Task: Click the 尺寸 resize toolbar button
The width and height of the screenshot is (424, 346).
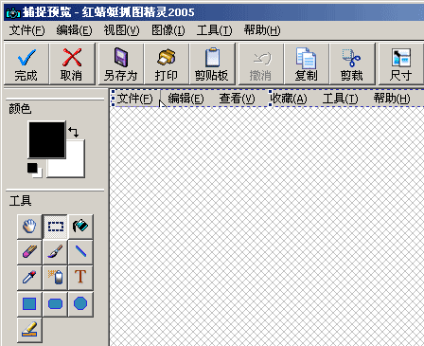Action: pyautogui.click(x=400, y=64)
